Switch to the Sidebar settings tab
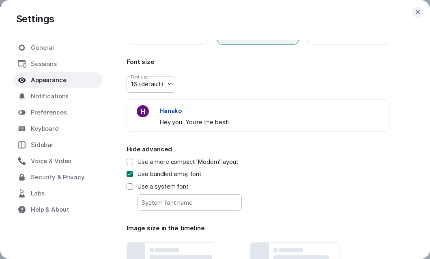This screenshot has height=259, width=430. 42,145
